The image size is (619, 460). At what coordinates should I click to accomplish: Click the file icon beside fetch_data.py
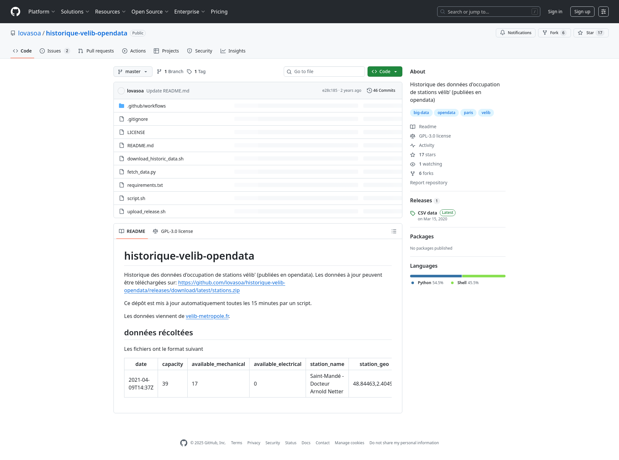coord(122,172)
